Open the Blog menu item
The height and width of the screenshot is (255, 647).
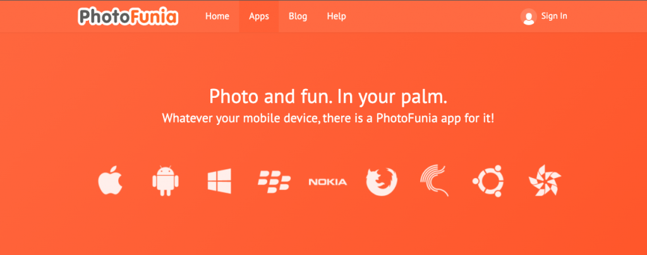tap(298, 16)
